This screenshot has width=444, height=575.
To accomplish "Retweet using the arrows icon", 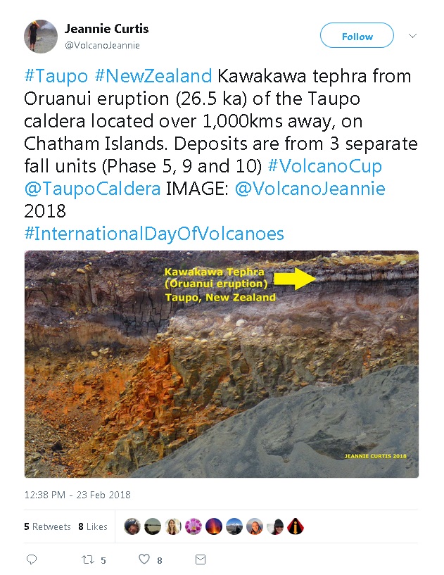I will point(88,560).
